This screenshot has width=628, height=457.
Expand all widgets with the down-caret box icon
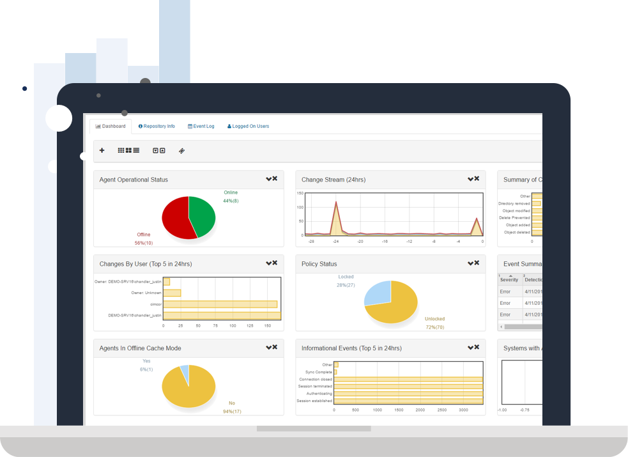point(155,151)
